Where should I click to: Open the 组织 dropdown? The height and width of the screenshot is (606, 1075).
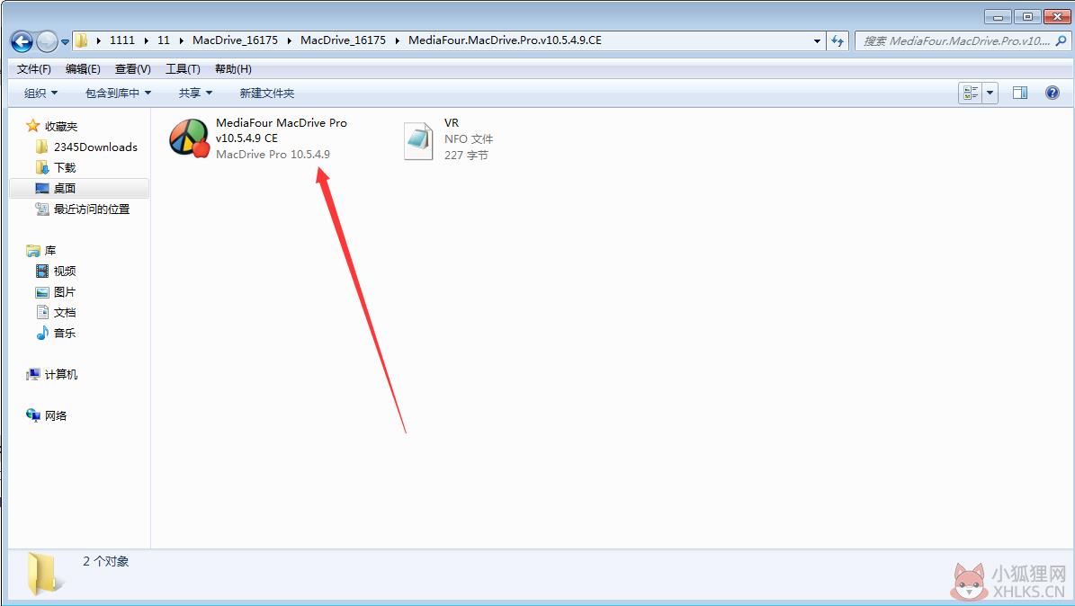[x=40, y=93]
